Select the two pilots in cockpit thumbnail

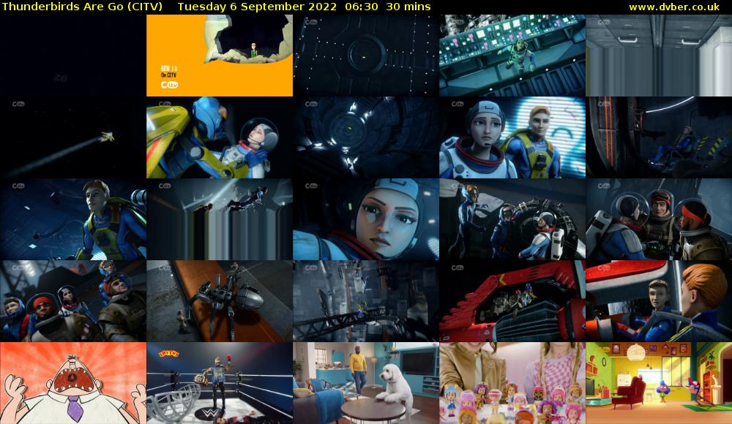pyautogui.click(x=659, y=301)
